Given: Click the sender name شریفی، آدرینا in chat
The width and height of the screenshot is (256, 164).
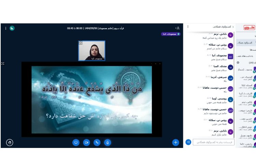Looking at the screenshot, I should [218, 77].
